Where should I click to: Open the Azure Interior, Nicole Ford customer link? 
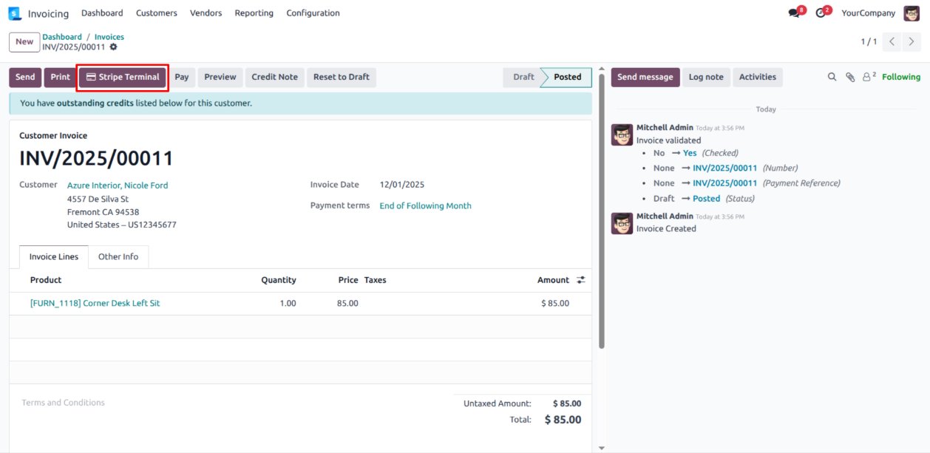pos(118,185)
